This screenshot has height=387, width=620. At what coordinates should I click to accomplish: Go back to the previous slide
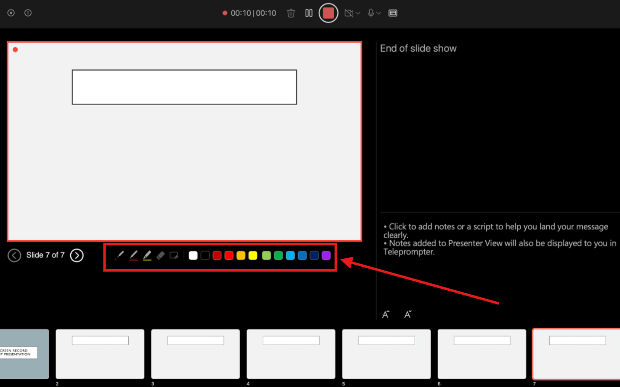click(x=14, y=255)
